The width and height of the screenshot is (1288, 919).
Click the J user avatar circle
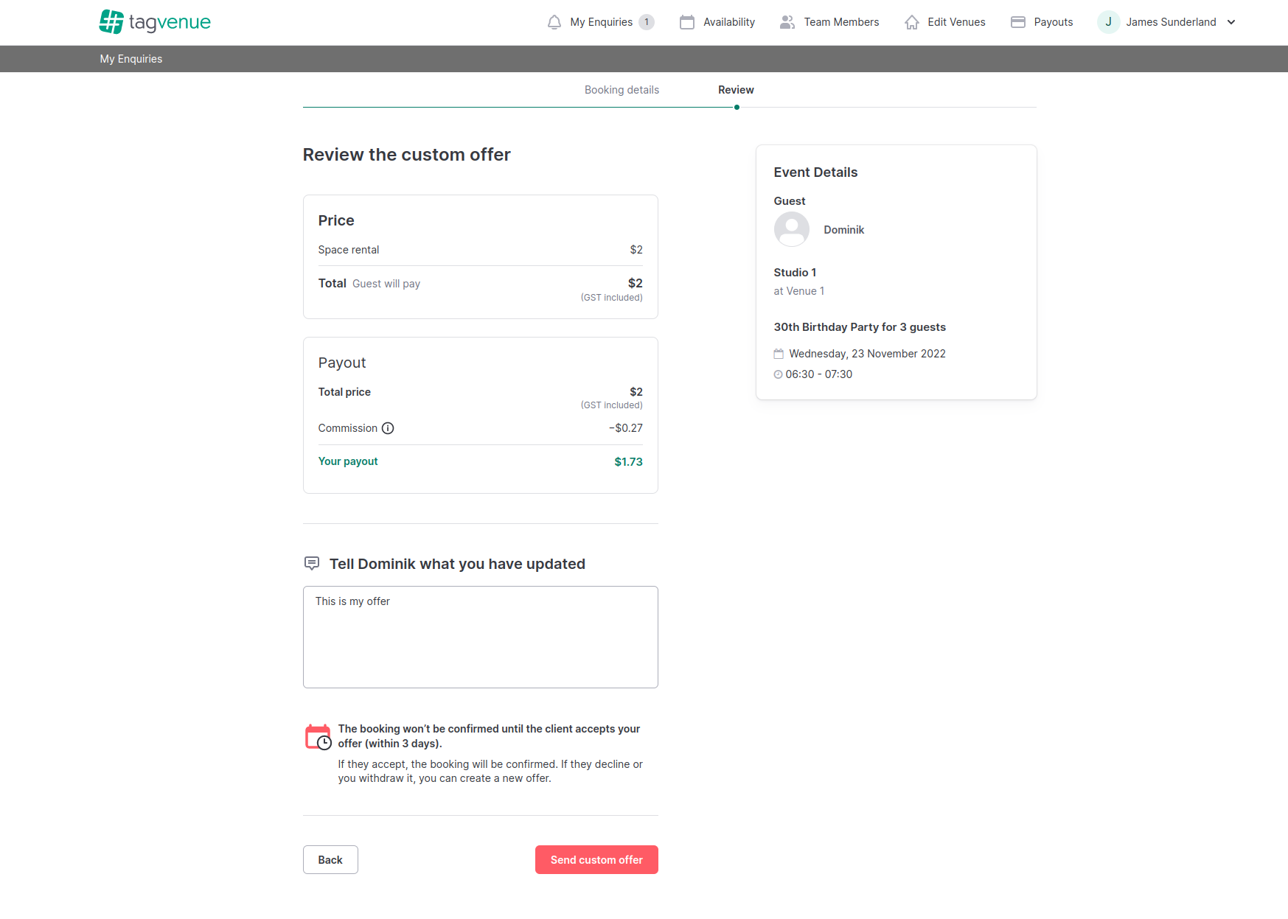[1108, 22]
